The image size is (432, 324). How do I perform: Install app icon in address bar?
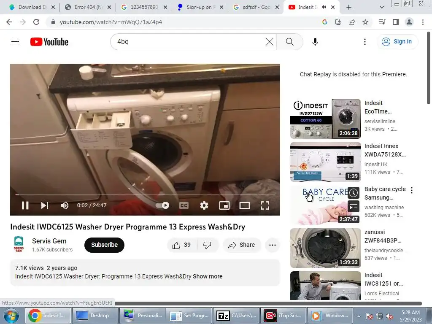pyautogui.click(x=338, y=22)
